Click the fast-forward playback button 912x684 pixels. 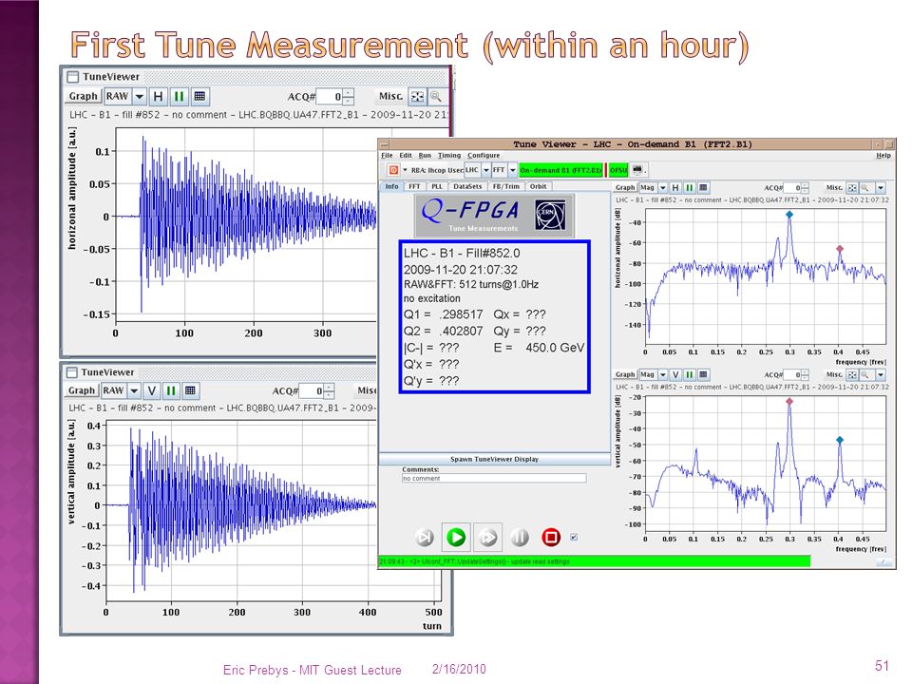(x=487, y=537)
